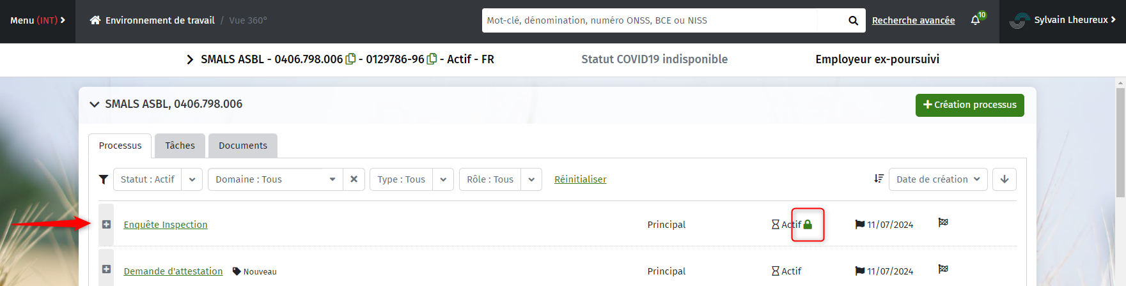Collapse the SMALS ASBL panel chevron
Viewport: 1126px width, 286px height.
point(95,104)
